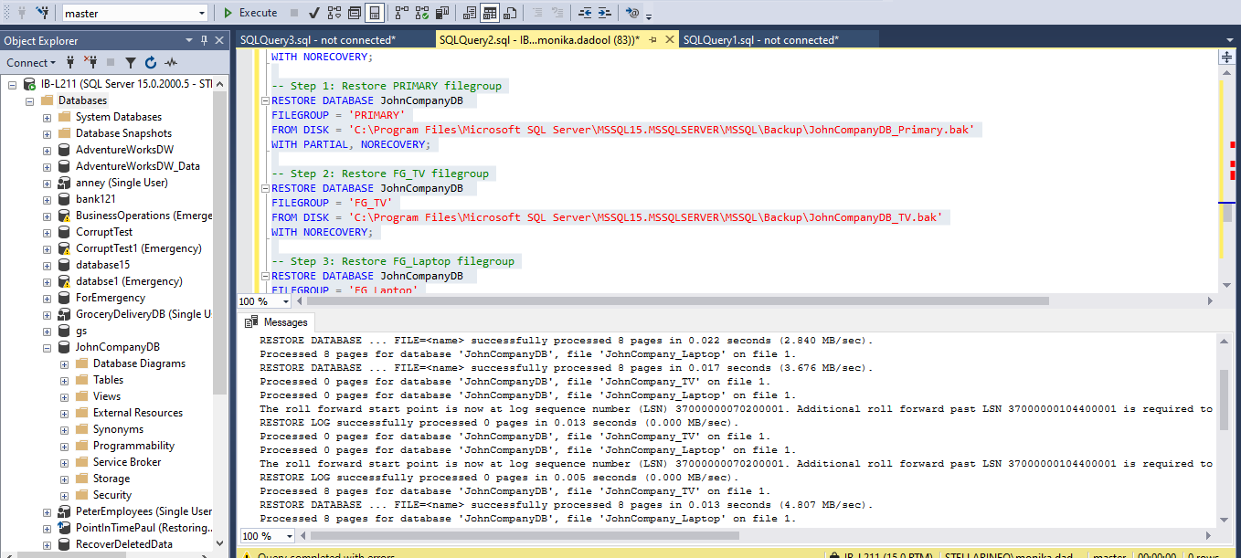Open the editor 100% zoom level control
This screenshot has width=1241, height=558.
(x=262, y=300)
